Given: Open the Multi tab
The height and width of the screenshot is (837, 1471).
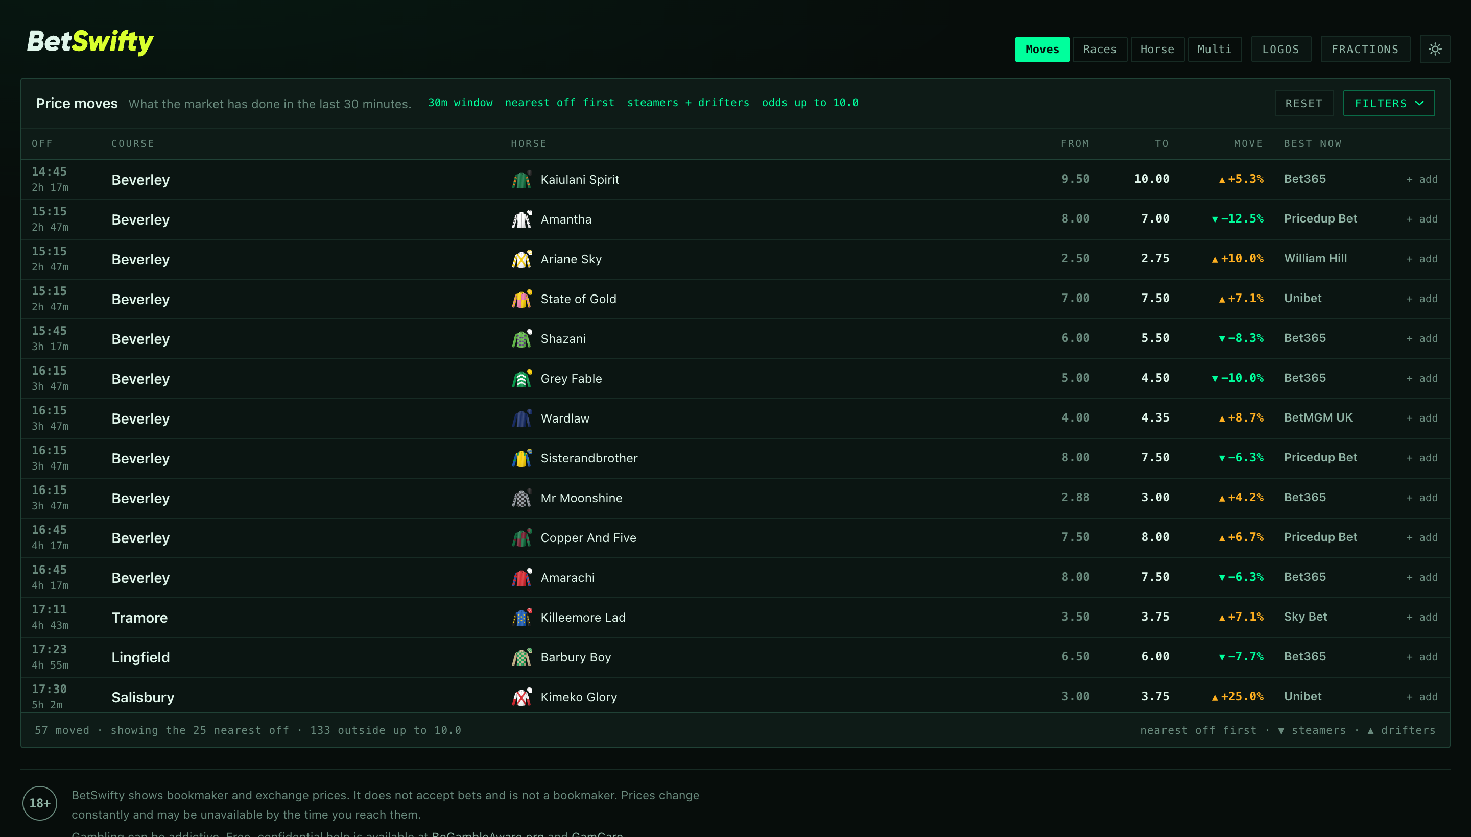Looking at the screenshot, I should click(1215, 50).
